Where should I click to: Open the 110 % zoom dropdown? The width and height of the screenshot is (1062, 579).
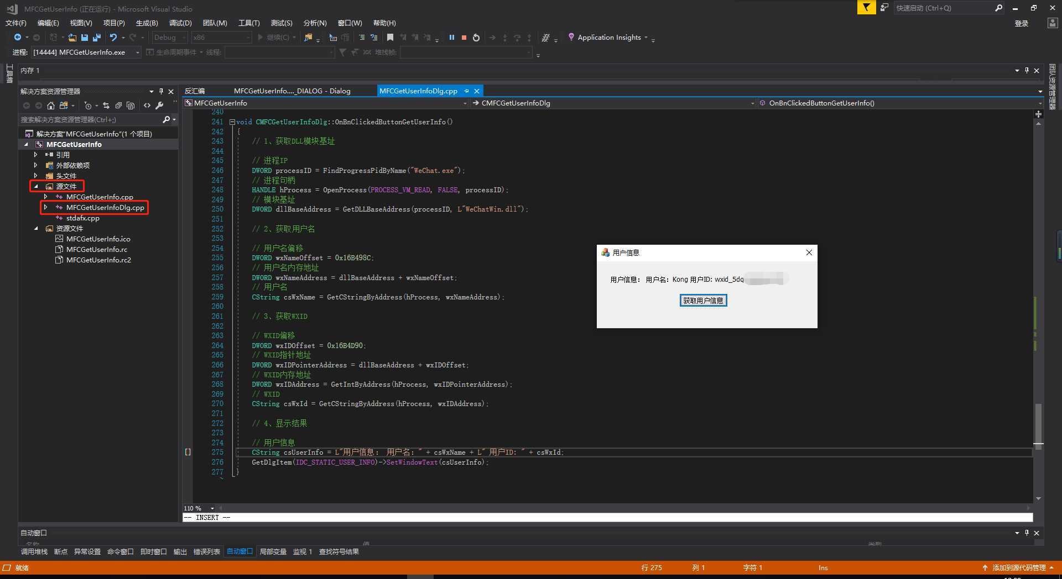[212, 508]
